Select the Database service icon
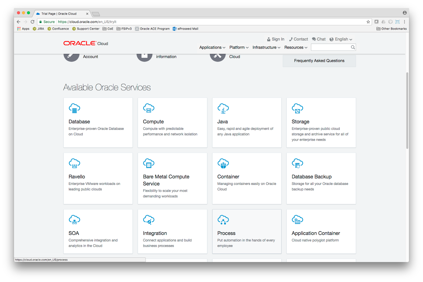Image resolution: width=423 pixels, height=282 pixels. (x=74, y=108)
